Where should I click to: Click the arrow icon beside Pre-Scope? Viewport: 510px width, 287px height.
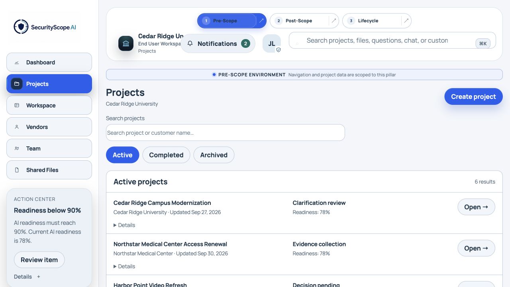261,21
